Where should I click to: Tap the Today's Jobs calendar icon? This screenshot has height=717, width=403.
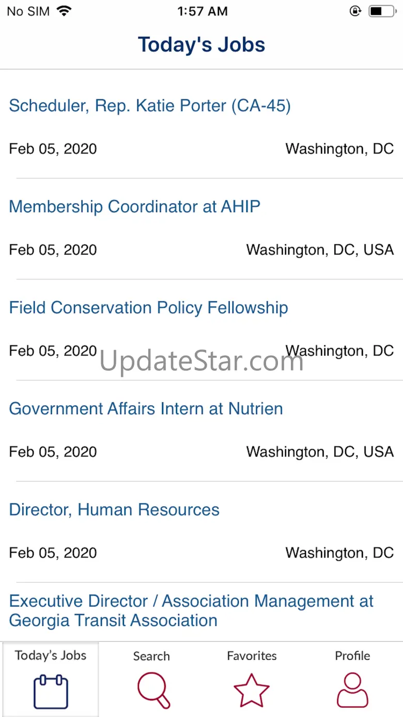(51, 691)
